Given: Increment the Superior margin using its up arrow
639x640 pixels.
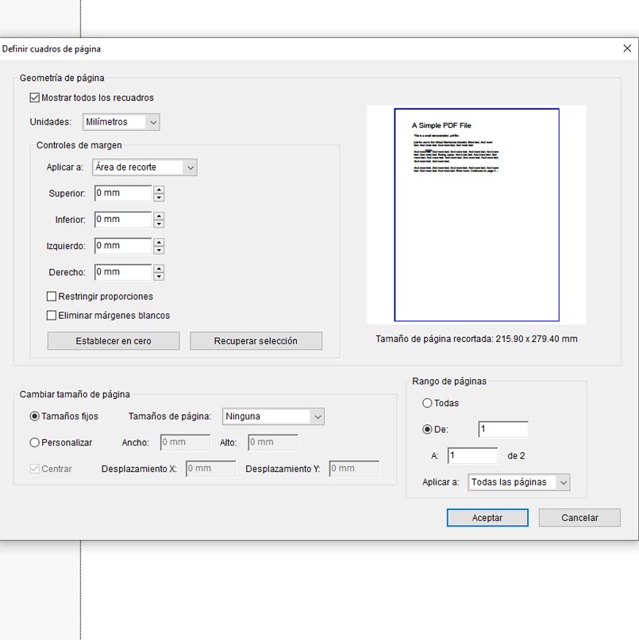Looking at the screenshot, I should (x=160, y=190).
